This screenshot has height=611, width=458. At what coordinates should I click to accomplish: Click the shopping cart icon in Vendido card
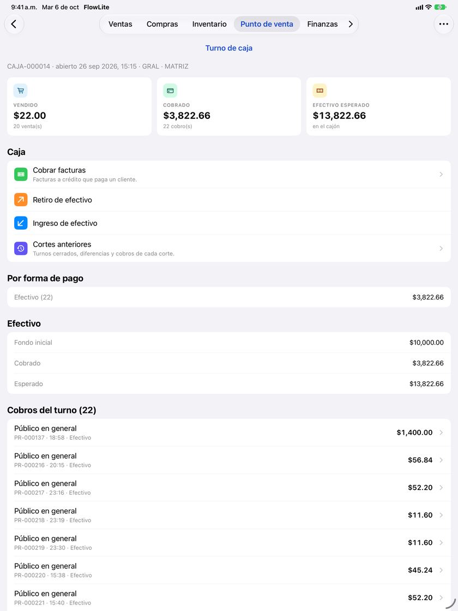click(20, 91)
